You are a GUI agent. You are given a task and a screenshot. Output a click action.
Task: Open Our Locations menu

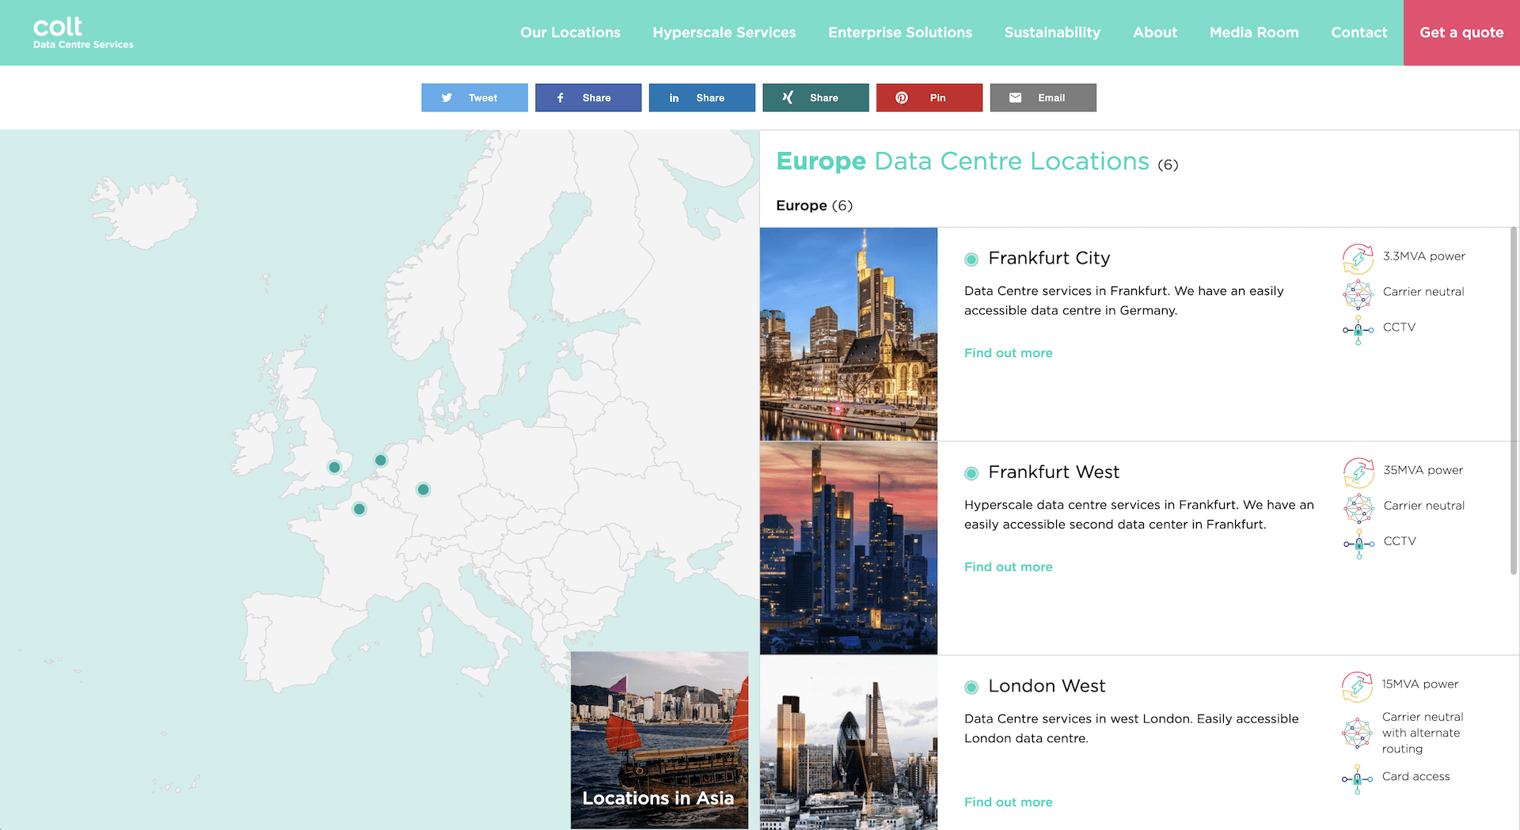[x=570, y=32]
